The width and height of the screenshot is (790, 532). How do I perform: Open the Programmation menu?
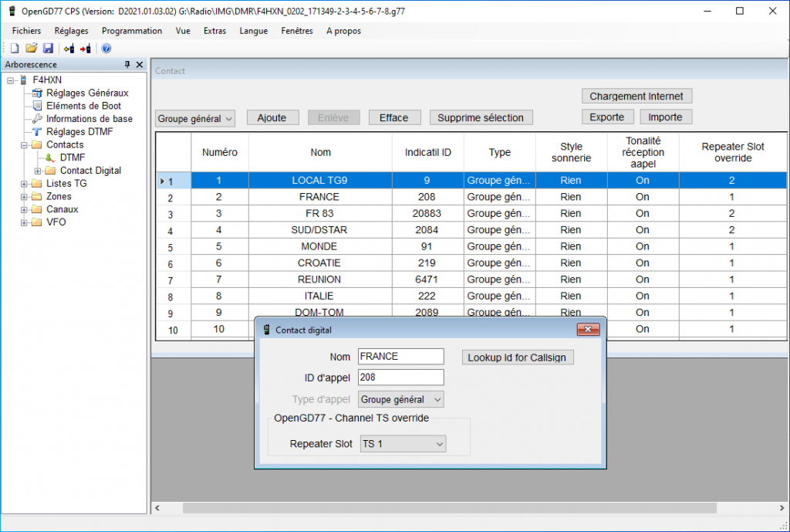[132, 31]
